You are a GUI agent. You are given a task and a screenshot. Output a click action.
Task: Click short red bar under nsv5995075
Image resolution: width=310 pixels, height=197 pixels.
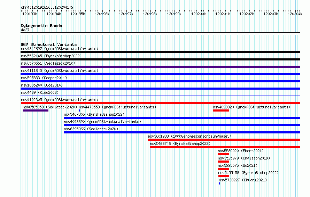click(x=224, y=169)
